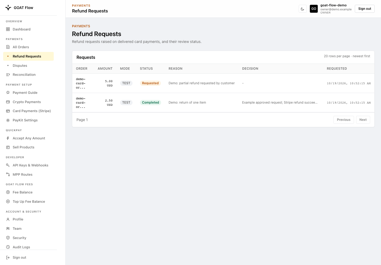Click the GO account avatar

[314, 9]
